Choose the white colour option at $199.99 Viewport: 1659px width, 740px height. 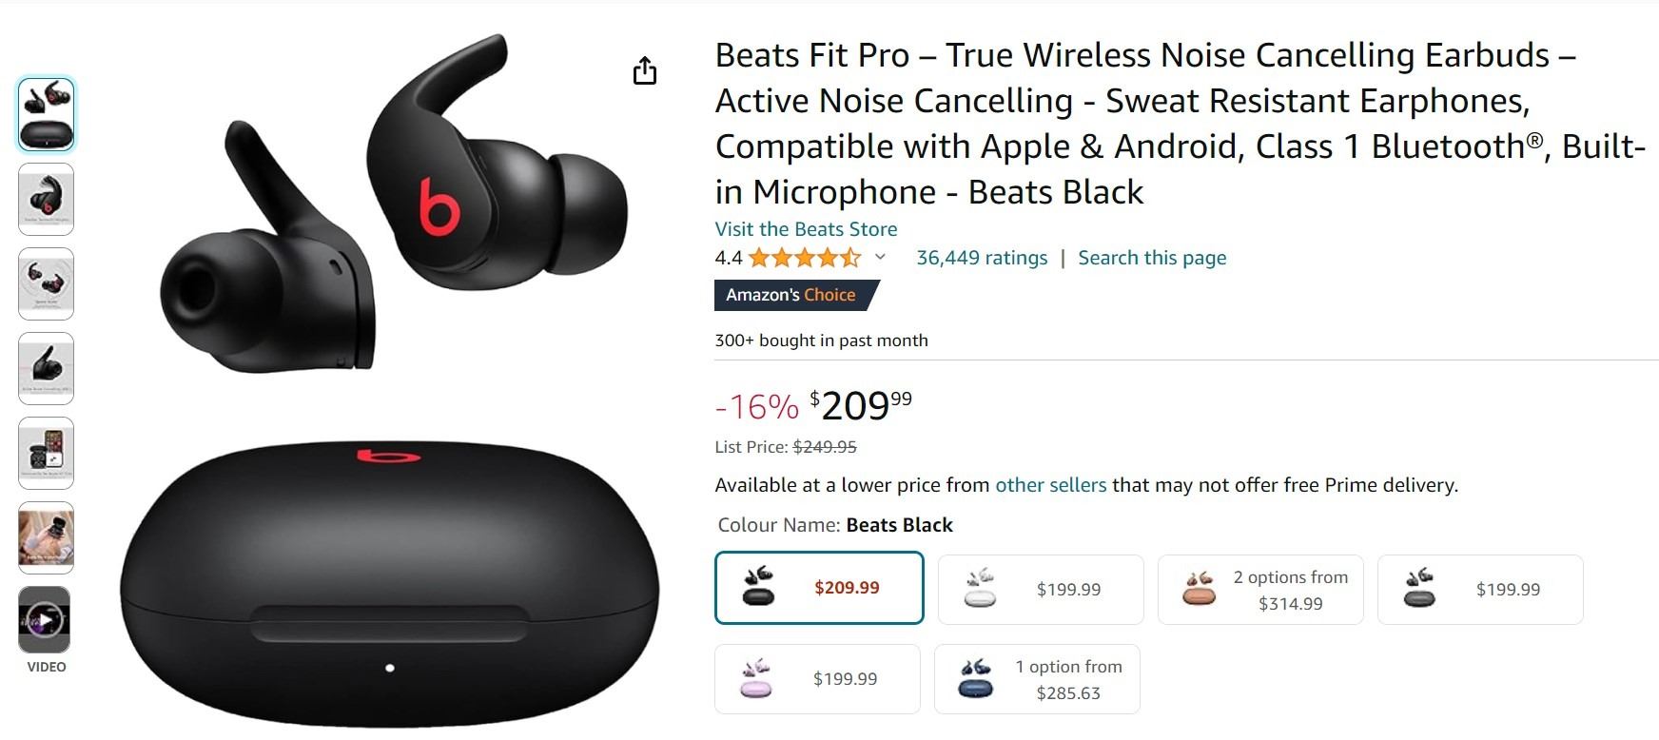point(1040,590)
